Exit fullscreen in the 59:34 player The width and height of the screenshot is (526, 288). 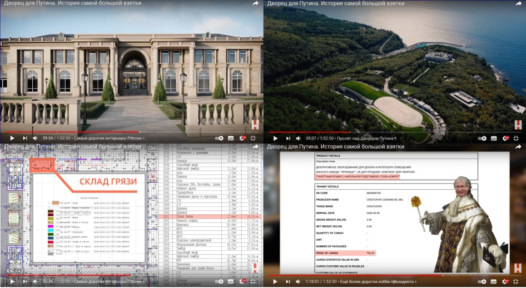[x=253, y=138]
